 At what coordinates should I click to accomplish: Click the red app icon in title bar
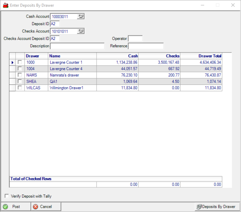coord(5,5)
